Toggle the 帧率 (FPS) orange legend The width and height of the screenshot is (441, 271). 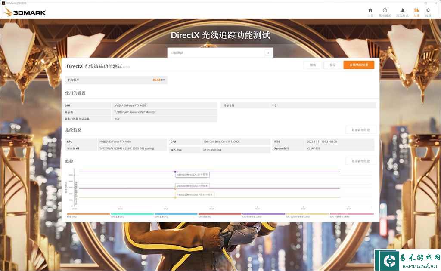click(88, 215)
